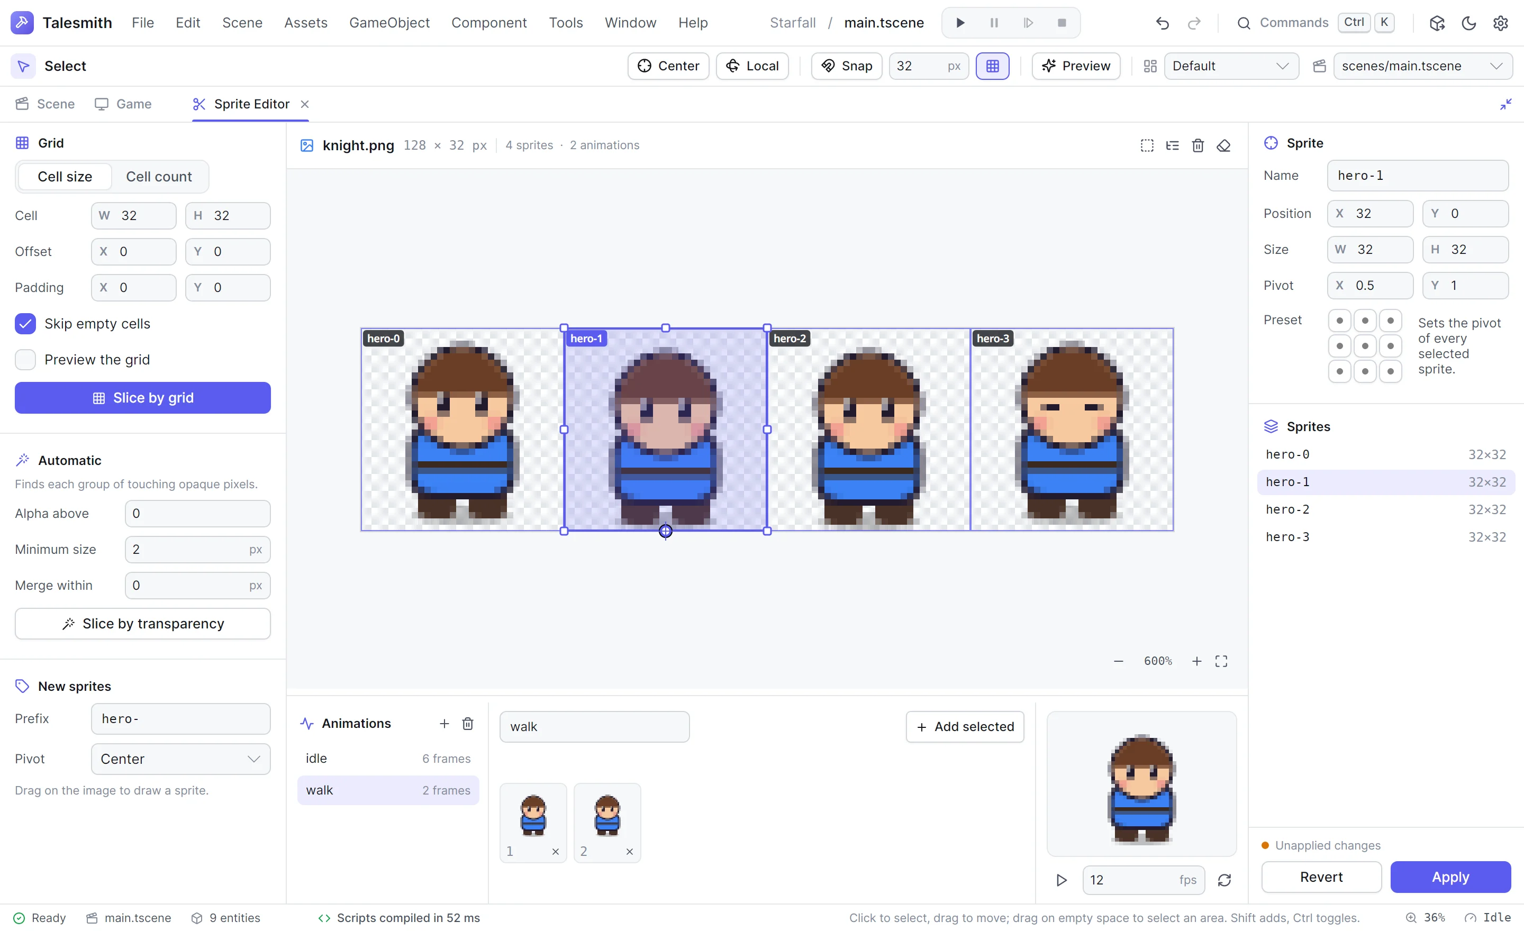Play the animation preview
Screen dimensions: 1524x931
[1062, 880]
